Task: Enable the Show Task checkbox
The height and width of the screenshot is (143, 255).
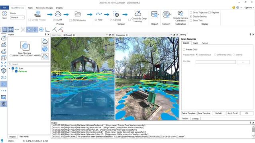Action: point(191,21)
